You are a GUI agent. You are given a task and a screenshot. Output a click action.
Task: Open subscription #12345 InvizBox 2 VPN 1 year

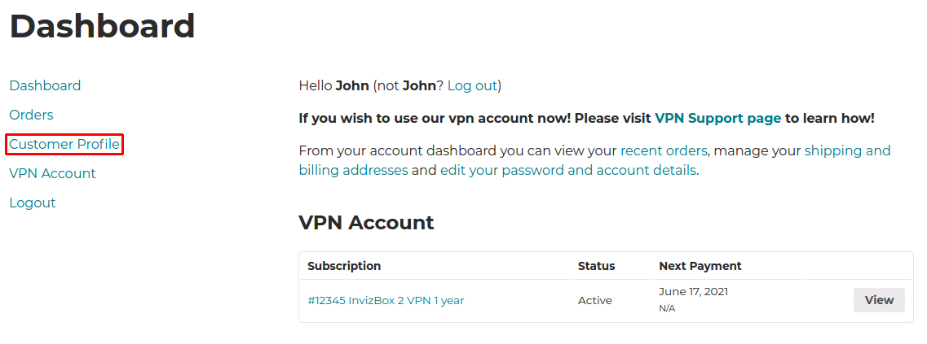386,300
